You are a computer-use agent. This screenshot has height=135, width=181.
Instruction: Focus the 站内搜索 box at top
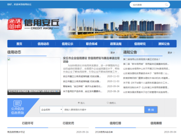point(148,5)
